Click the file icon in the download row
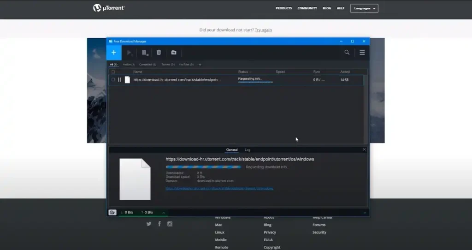472x250 pixels. pos(127,80)
